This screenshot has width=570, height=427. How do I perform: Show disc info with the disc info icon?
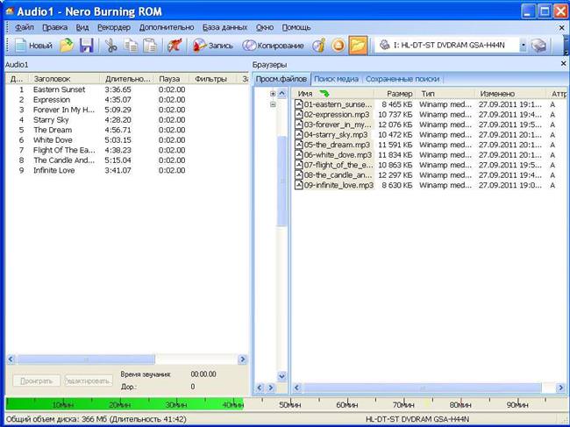click(x=319, y=46)
